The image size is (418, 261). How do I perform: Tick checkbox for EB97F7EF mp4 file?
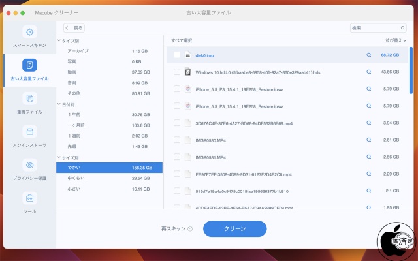(177, 174)
